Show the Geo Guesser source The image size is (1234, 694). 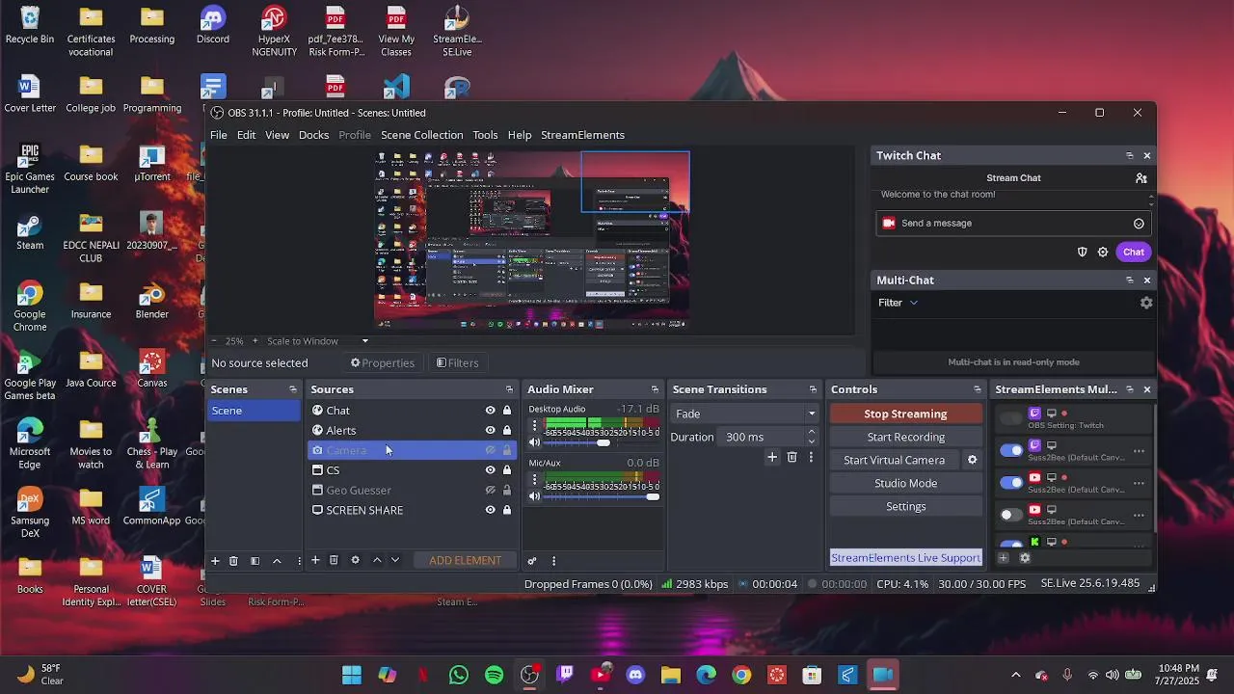490,491
